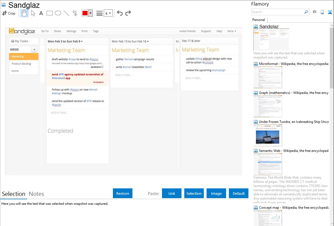The width and height of the screenshot is (334, 226).
Task: Click the camera capture icon
Action: 314,12
